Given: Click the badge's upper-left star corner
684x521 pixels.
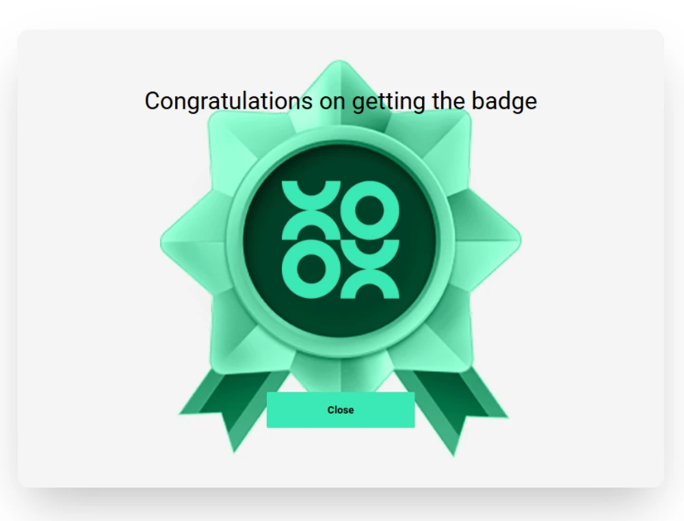Looking at the screenshot, I should pos(226,131).
